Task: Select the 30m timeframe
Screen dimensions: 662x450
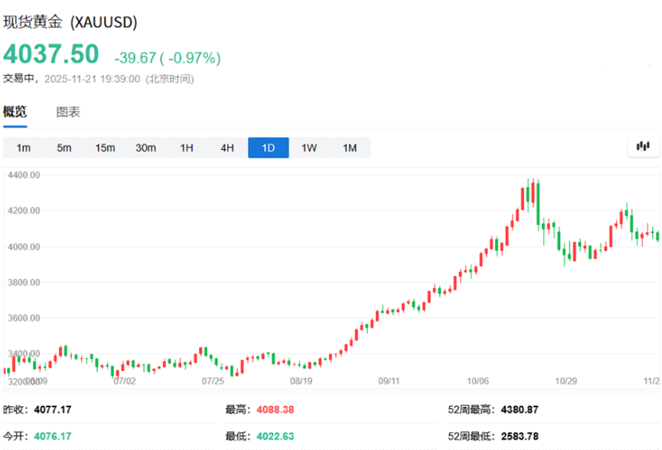Action: click(145, 148)
